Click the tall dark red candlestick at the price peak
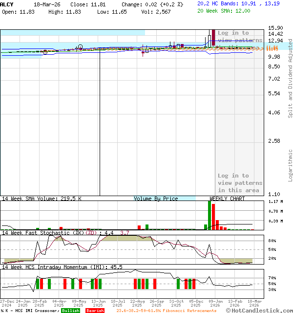 point(213,38)
